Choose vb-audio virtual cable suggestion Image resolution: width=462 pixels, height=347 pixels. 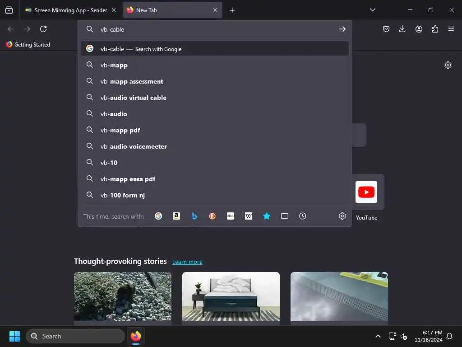coord(214,98)
